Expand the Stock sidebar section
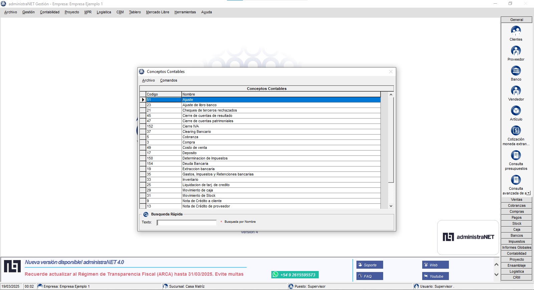The height and width of the screenshot is (290, 534). coord(517,224)
